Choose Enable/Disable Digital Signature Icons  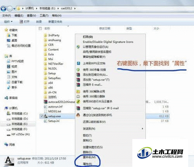[x=108, y=42]
